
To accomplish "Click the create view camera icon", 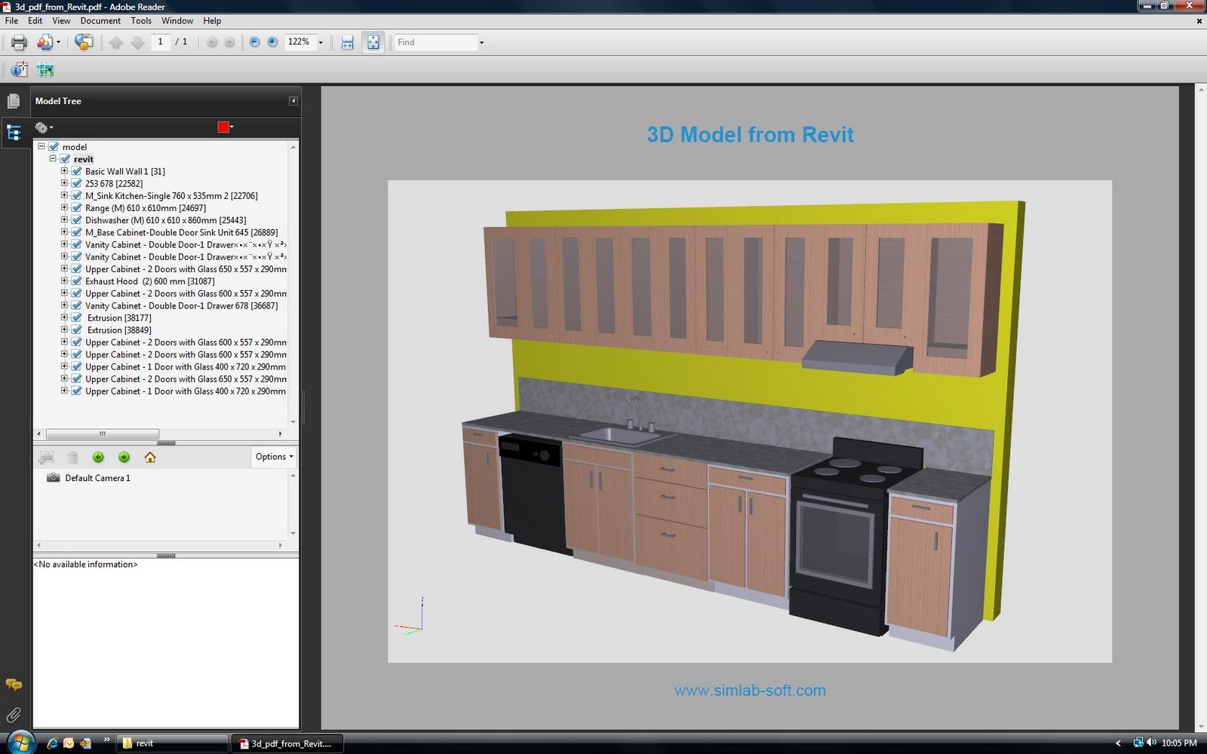I will (46, 457).
